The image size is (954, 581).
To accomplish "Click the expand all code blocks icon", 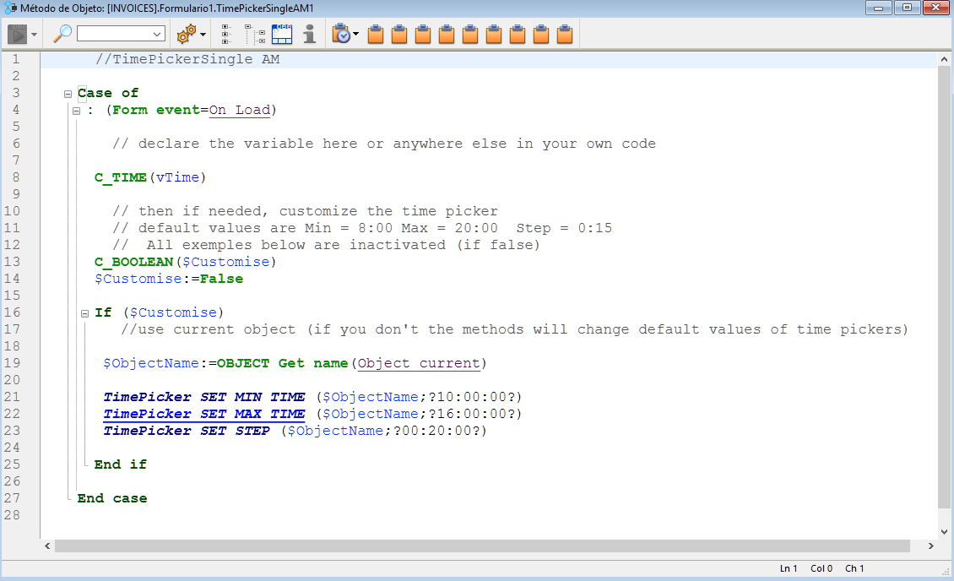I will pyautogui.click(x=227, y=34).
